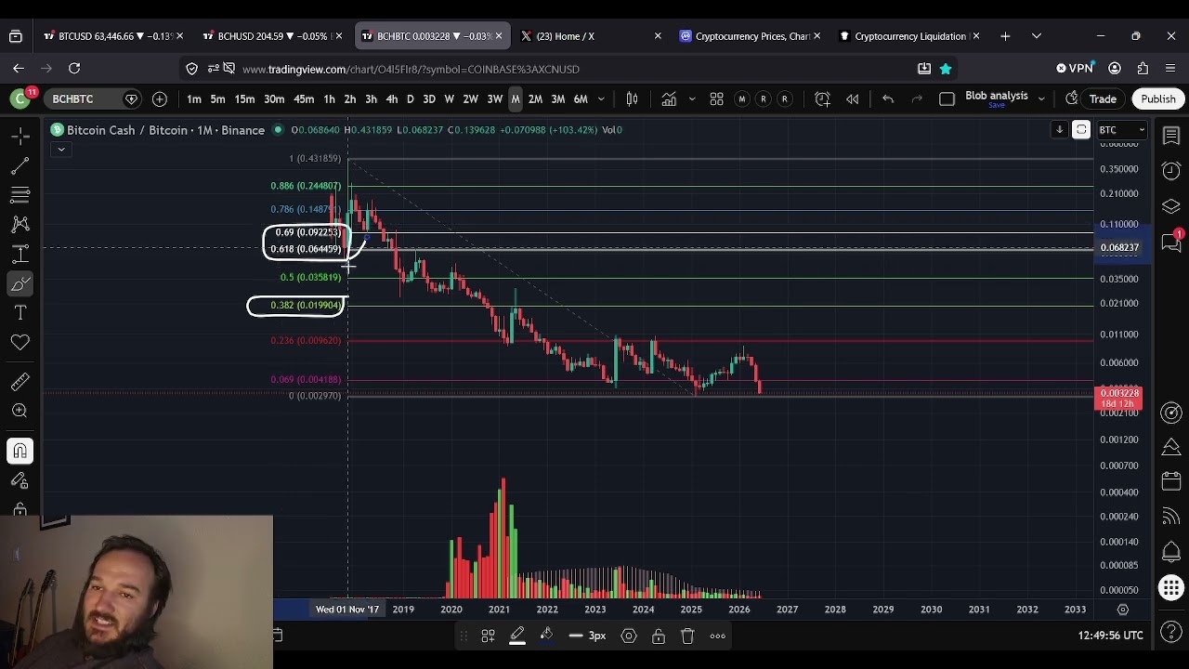Viewport: 1189px width, 669px height.
Task: Delete the selected drawing with trash icon
Action: (687, 636)
